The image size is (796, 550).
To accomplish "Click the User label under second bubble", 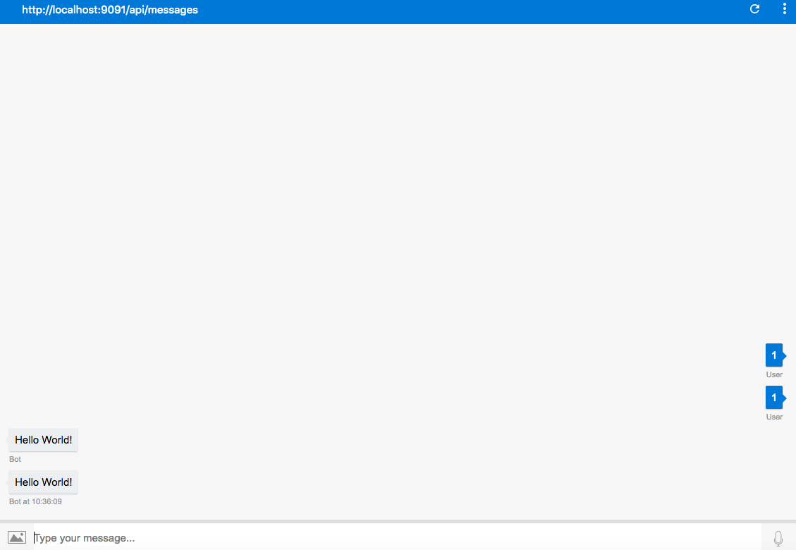I will (774, 417).
